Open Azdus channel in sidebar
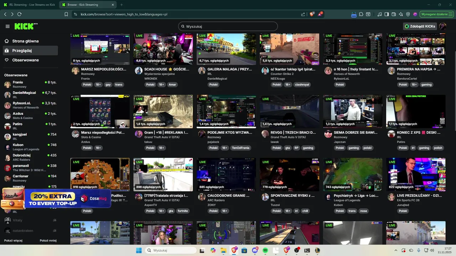The width and height of the screenshot is (456, 256). (30, 116)
